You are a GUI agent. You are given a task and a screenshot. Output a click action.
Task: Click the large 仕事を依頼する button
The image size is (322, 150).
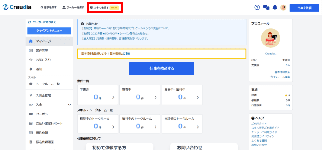click(x=162, y=68)
